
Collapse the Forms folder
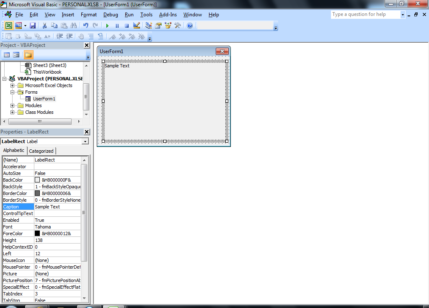tap(12, 92)
